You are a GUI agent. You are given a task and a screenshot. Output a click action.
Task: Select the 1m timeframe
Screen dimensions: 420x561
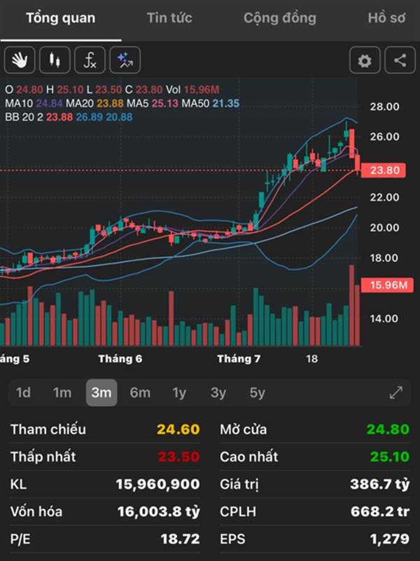coord(62,393)
